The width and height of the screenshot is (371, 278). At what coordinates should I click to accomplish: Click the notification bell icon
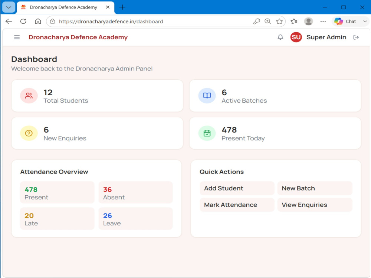point(280,37)
